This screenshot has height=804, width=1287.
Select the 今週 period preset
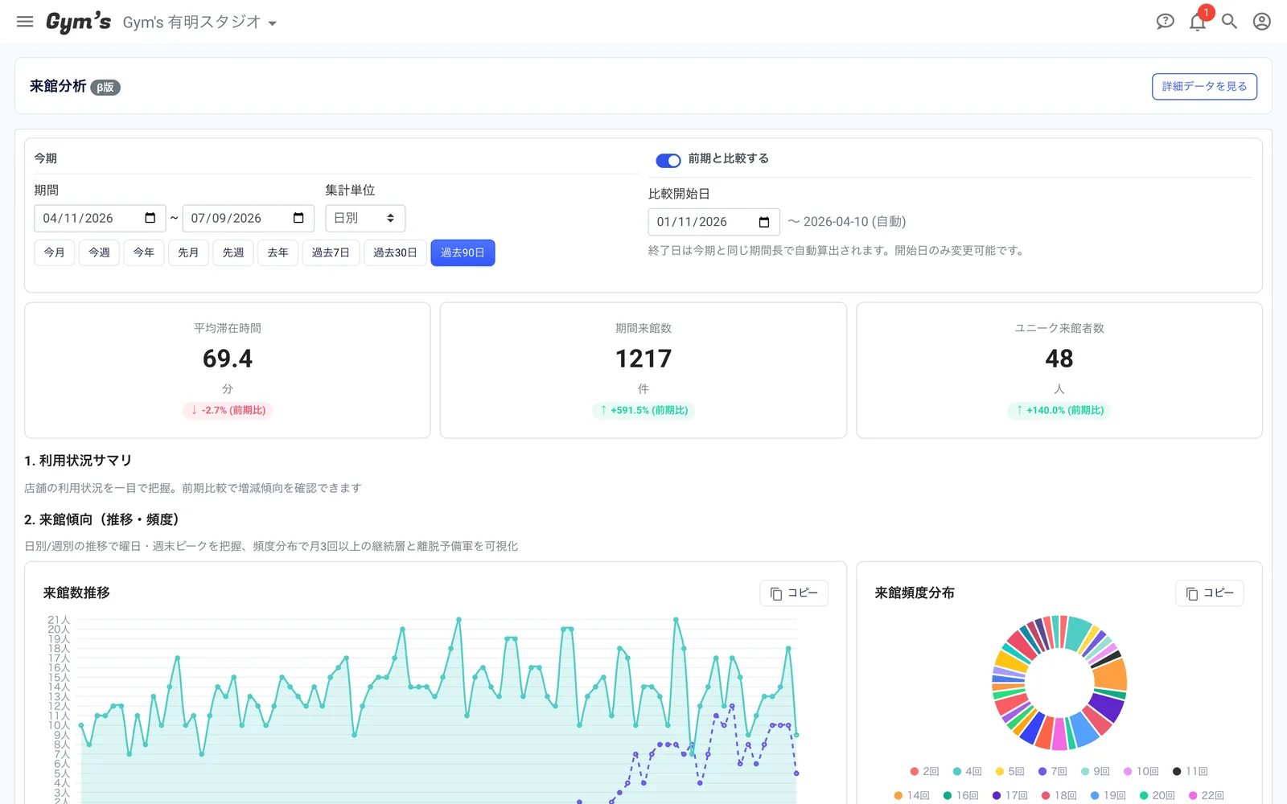pos(99,252)
